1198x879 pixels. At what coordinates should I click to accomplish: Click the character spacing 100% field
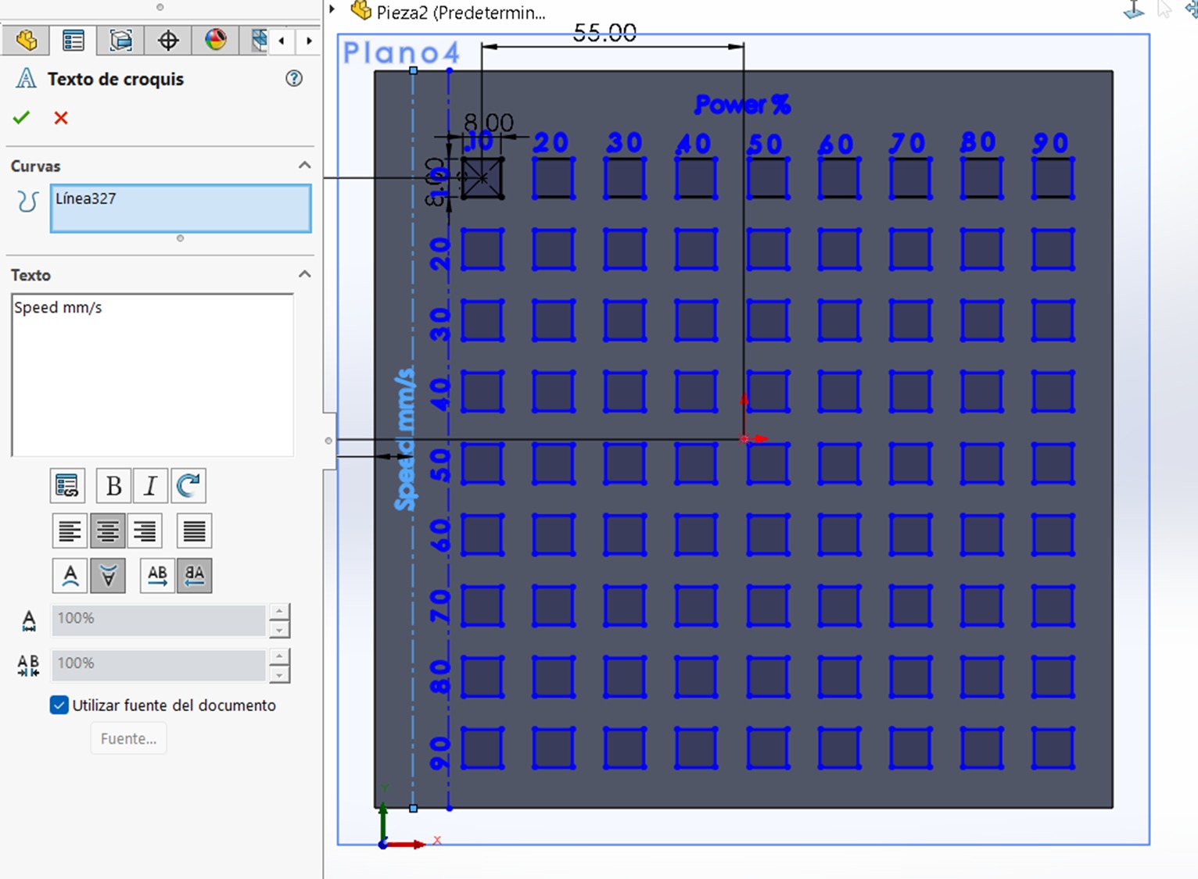coord(159,665)
